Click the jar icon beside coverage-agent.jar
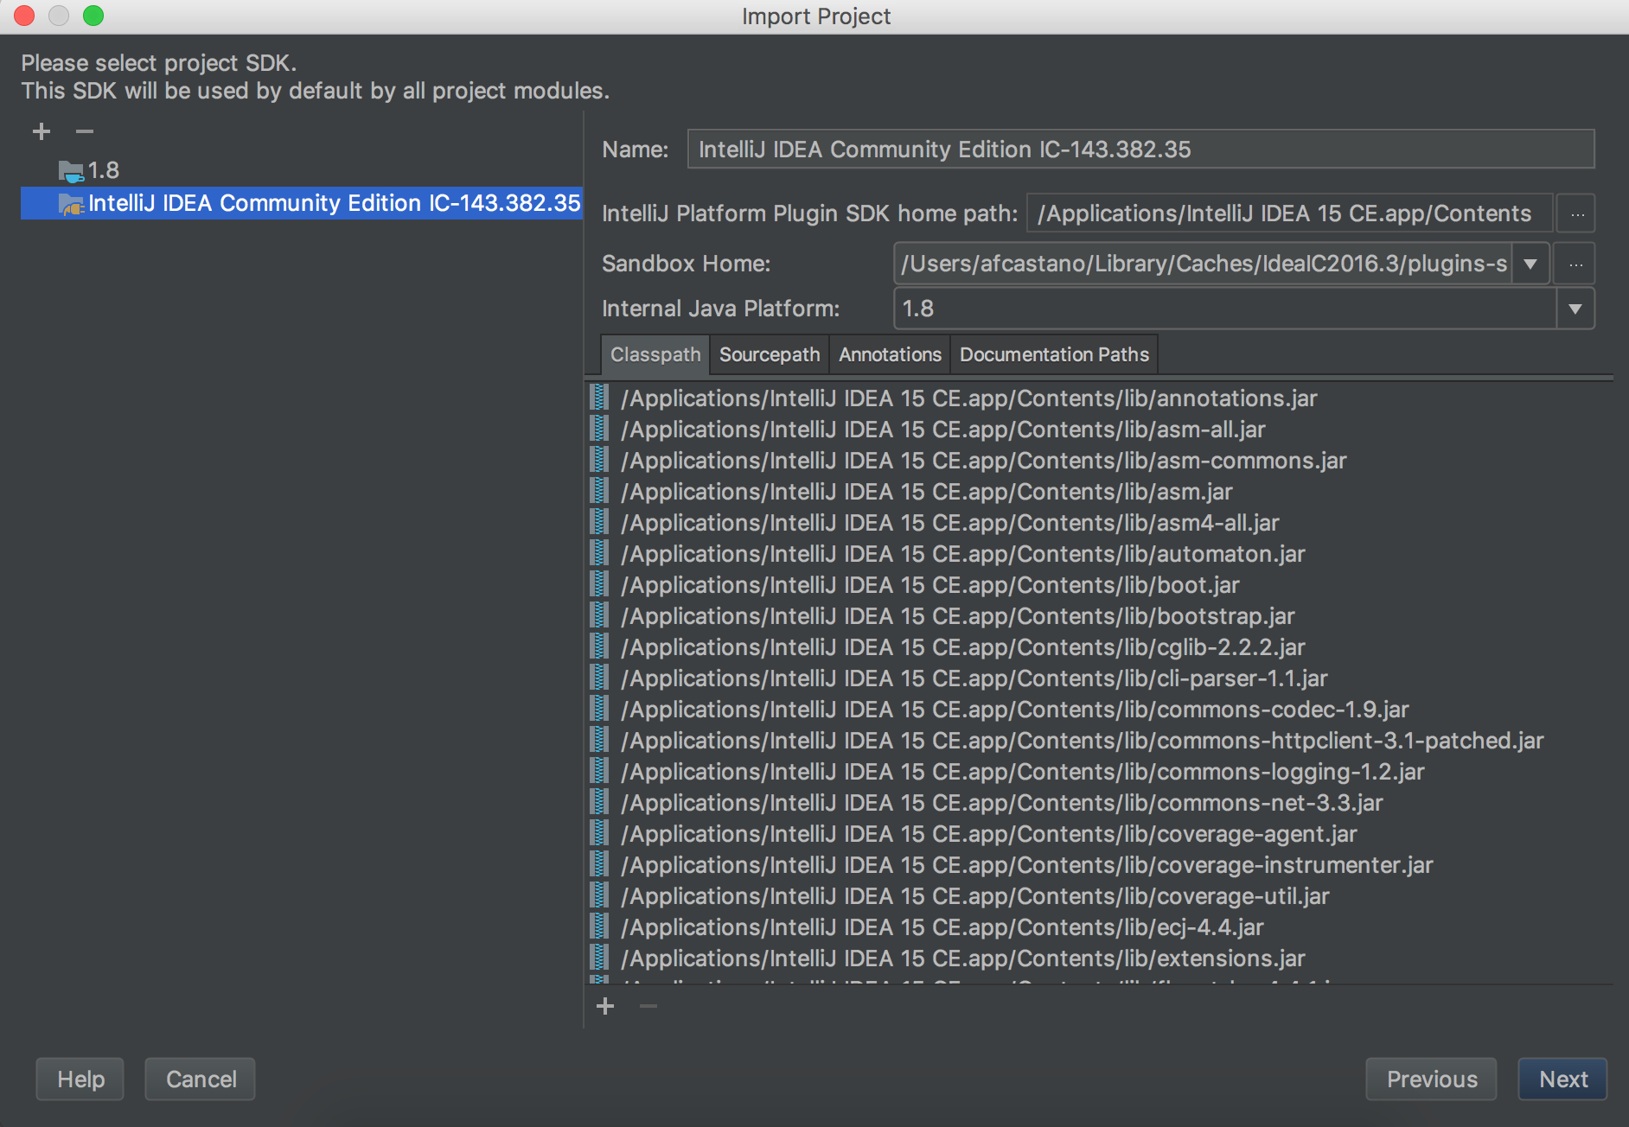 (598, 832)
